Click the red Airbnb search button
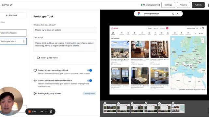The width and height of the screenshot is (209, 117). coord(167,28)
